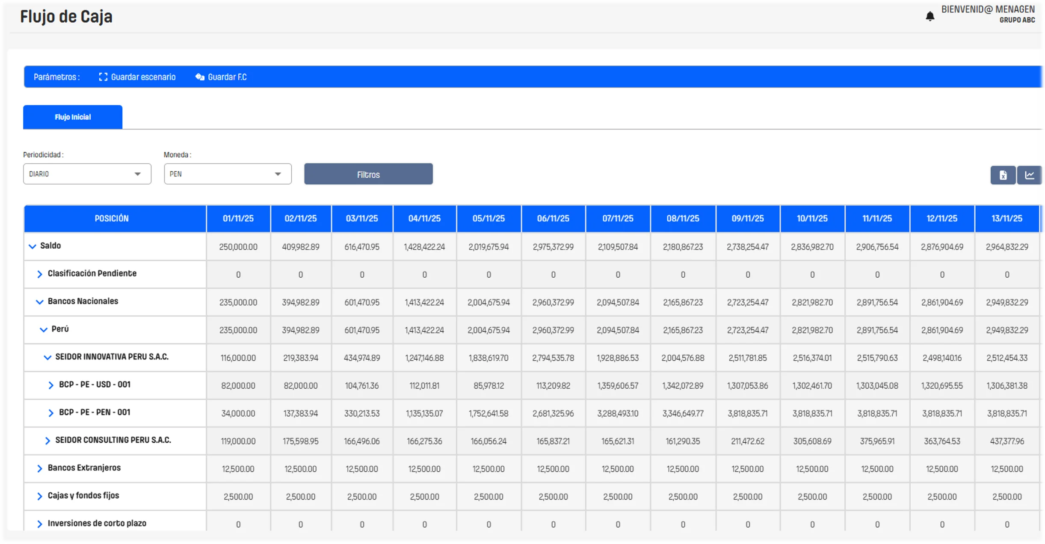
Task: Expand SEIDOR CONSULTING PERU S.A.C. row
Action: [x=47, y=441]
